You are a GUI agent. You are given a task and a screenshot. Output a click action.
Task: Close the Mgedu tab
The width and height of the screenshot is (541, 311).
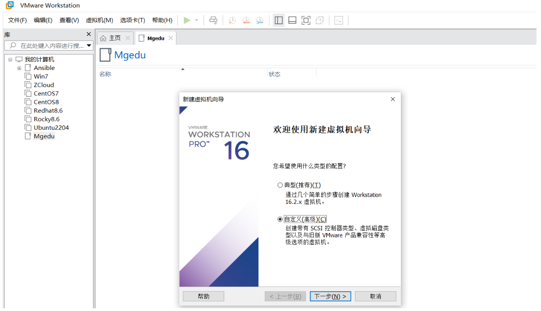170,38
